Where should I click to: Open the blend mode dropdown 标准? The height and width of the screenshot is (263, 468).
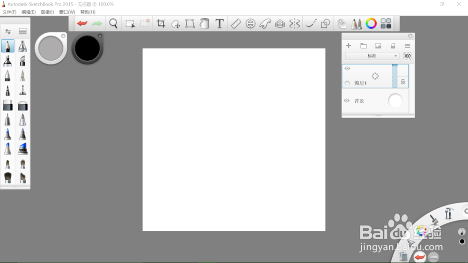click(372, 56)
